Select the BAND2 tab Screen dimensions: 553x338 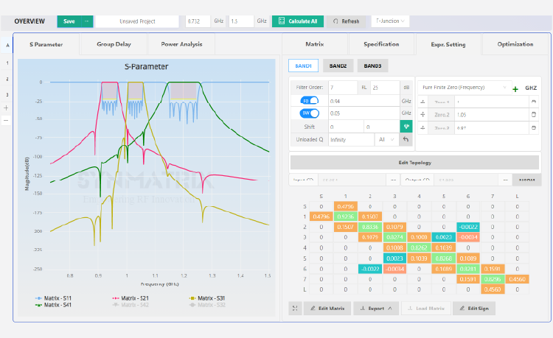pyautogui.click(x=338, y=66)
